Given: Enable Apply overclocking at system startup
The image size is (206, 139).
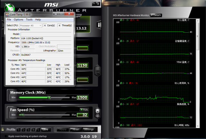Looking at the screenshot, I should pyautogui.click(x=6, y=136).
